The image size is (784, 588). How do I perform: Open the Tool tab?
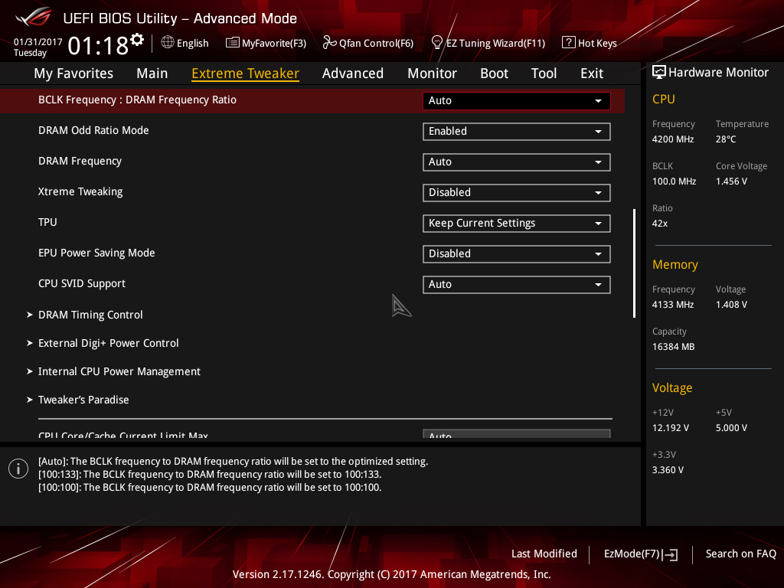coord(544,73)
